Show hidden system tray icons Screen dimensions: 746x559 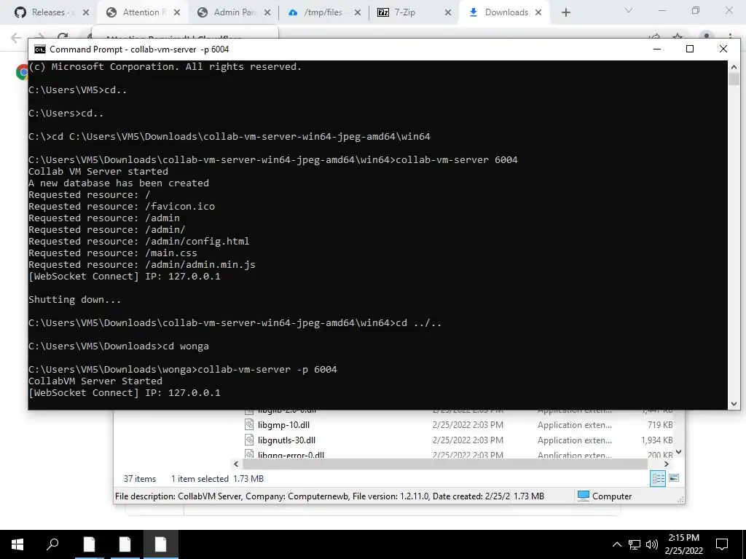(616, 544)
